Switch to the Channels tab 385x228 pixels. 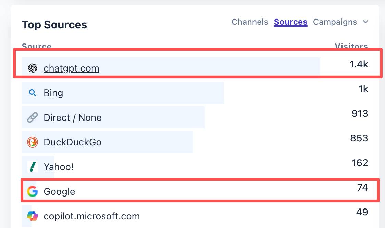250,22
